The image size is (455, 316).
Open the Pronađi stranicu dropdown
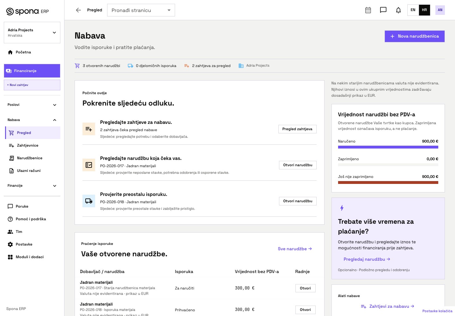(x=141, y=10)
